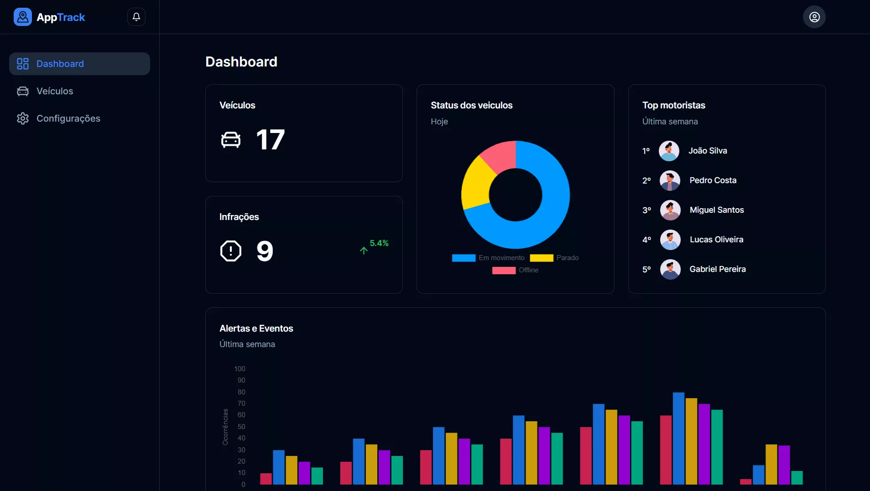Click João Silva's avatar
Image resolution: width=870 pixels, height=491 pixels.
(669, 151)
